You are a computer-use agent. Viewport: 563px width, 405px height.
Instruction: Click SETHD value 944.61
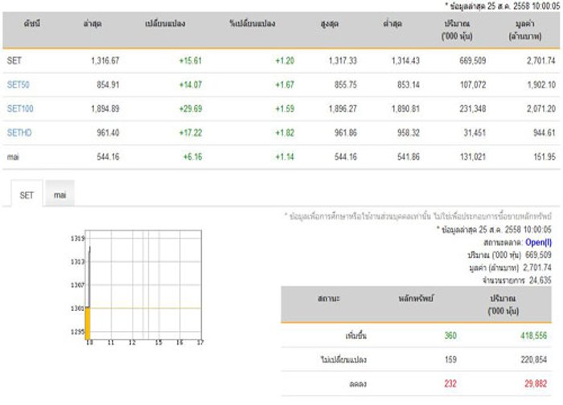[x=545, y=133]
